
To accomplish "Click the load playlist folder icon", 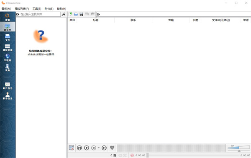I will (x=76, y=14).
